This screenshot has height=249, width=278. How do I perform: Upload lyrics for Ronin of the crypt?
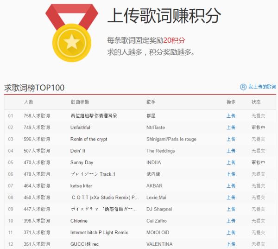(x=231, y=139)
